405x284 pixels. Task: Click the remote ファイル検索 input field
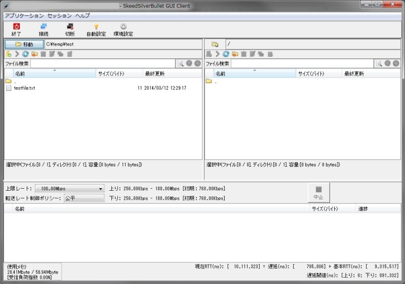click(x=302, y=63)
